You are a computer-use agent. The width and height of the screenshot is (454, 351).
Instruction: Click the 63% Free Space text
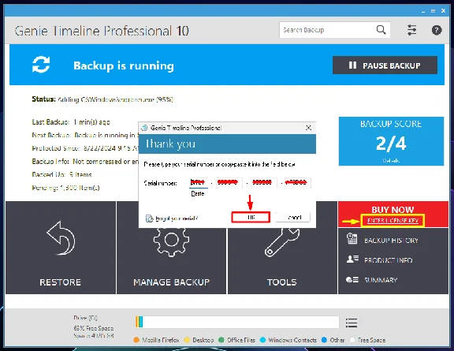pyautogui.click(x=94, y=328)
